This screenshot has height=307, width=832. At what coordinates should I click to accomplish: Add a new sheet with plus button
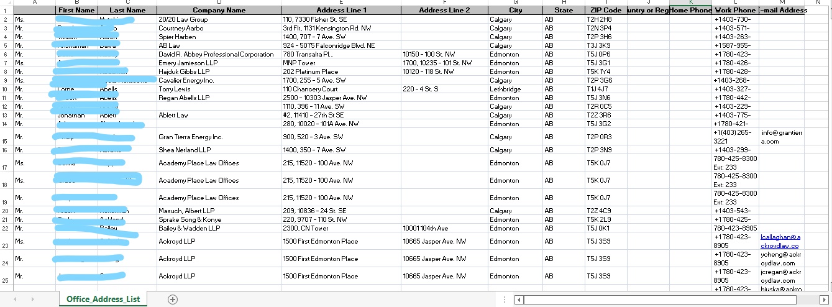[173, 299]
